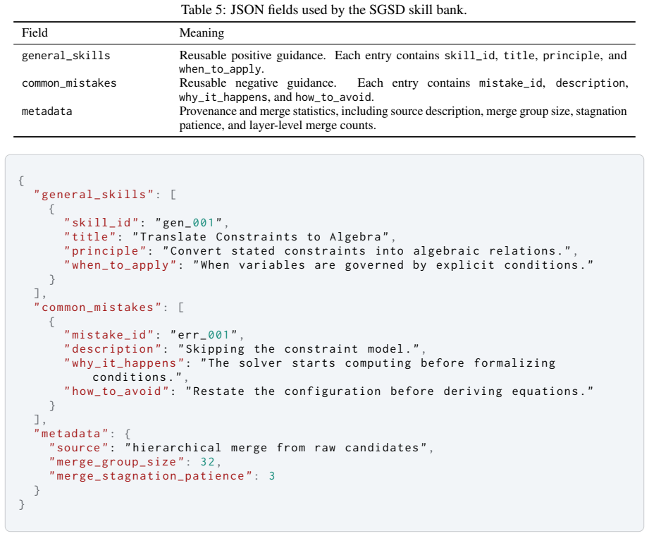Viewport: 649px width, 536px height.
Task: Click the "skill_id" key in code
Action: pos(101,223)
